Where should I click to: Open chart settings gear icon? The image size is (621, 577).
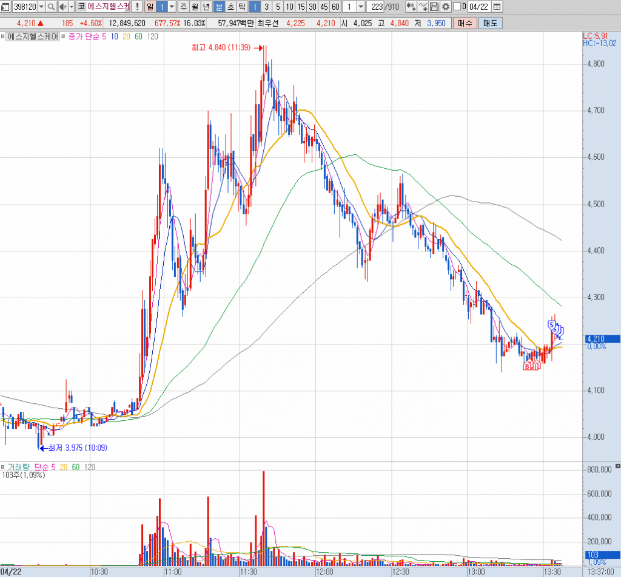click(x=446, y=7)
